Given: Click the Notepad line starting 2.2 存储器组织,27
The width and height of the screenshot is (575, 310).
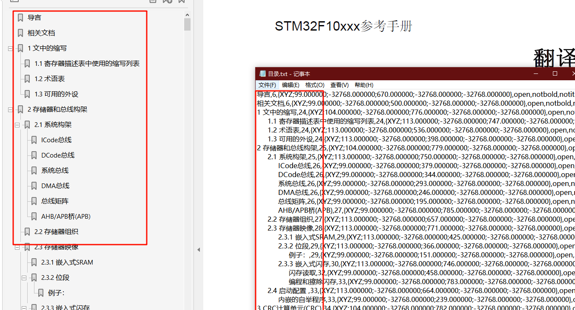Looking at the screenshot, I should (x=421, y=219).
